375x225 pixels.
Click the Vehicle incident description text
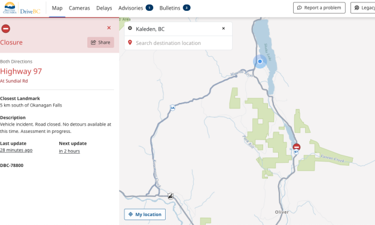coord(56,128)
